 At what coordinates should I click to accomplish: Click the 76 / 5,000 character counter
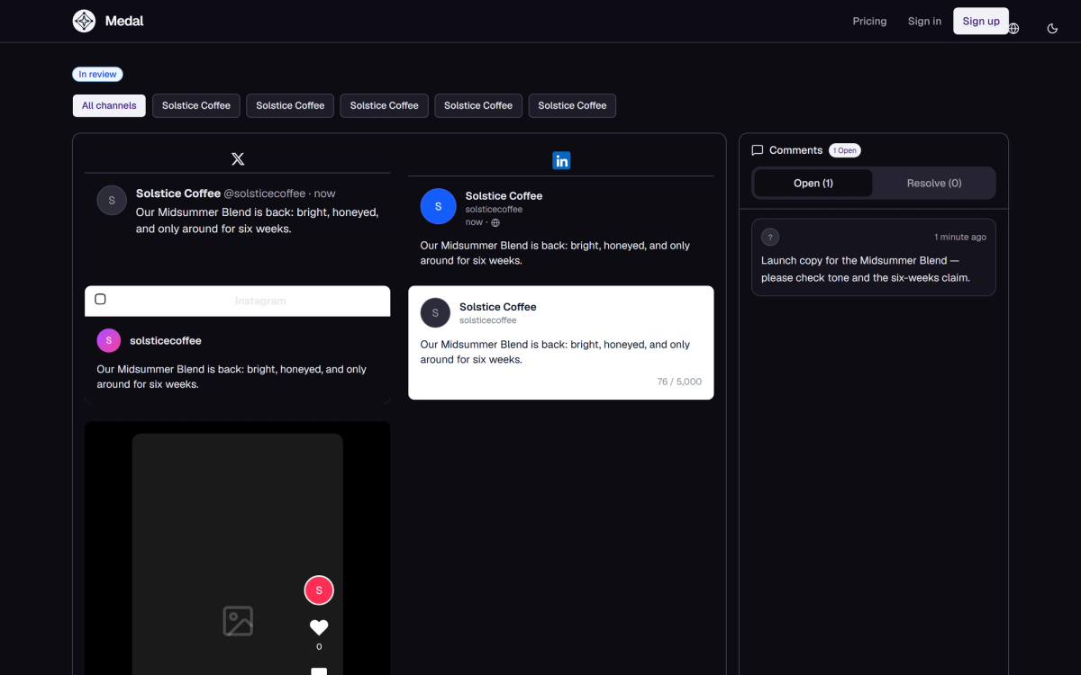679,382
